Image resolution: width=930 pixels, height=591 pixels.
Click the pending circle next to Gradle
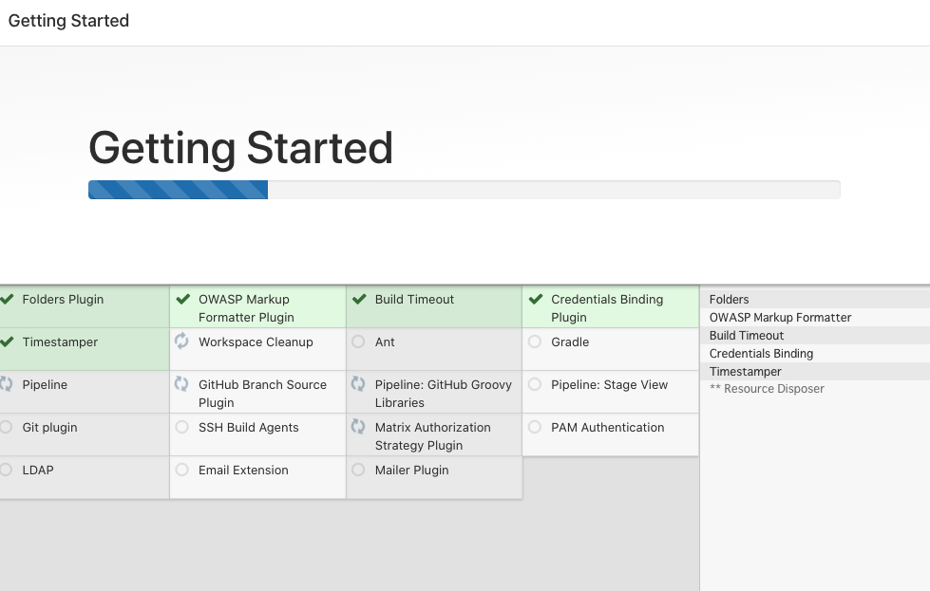535,342
